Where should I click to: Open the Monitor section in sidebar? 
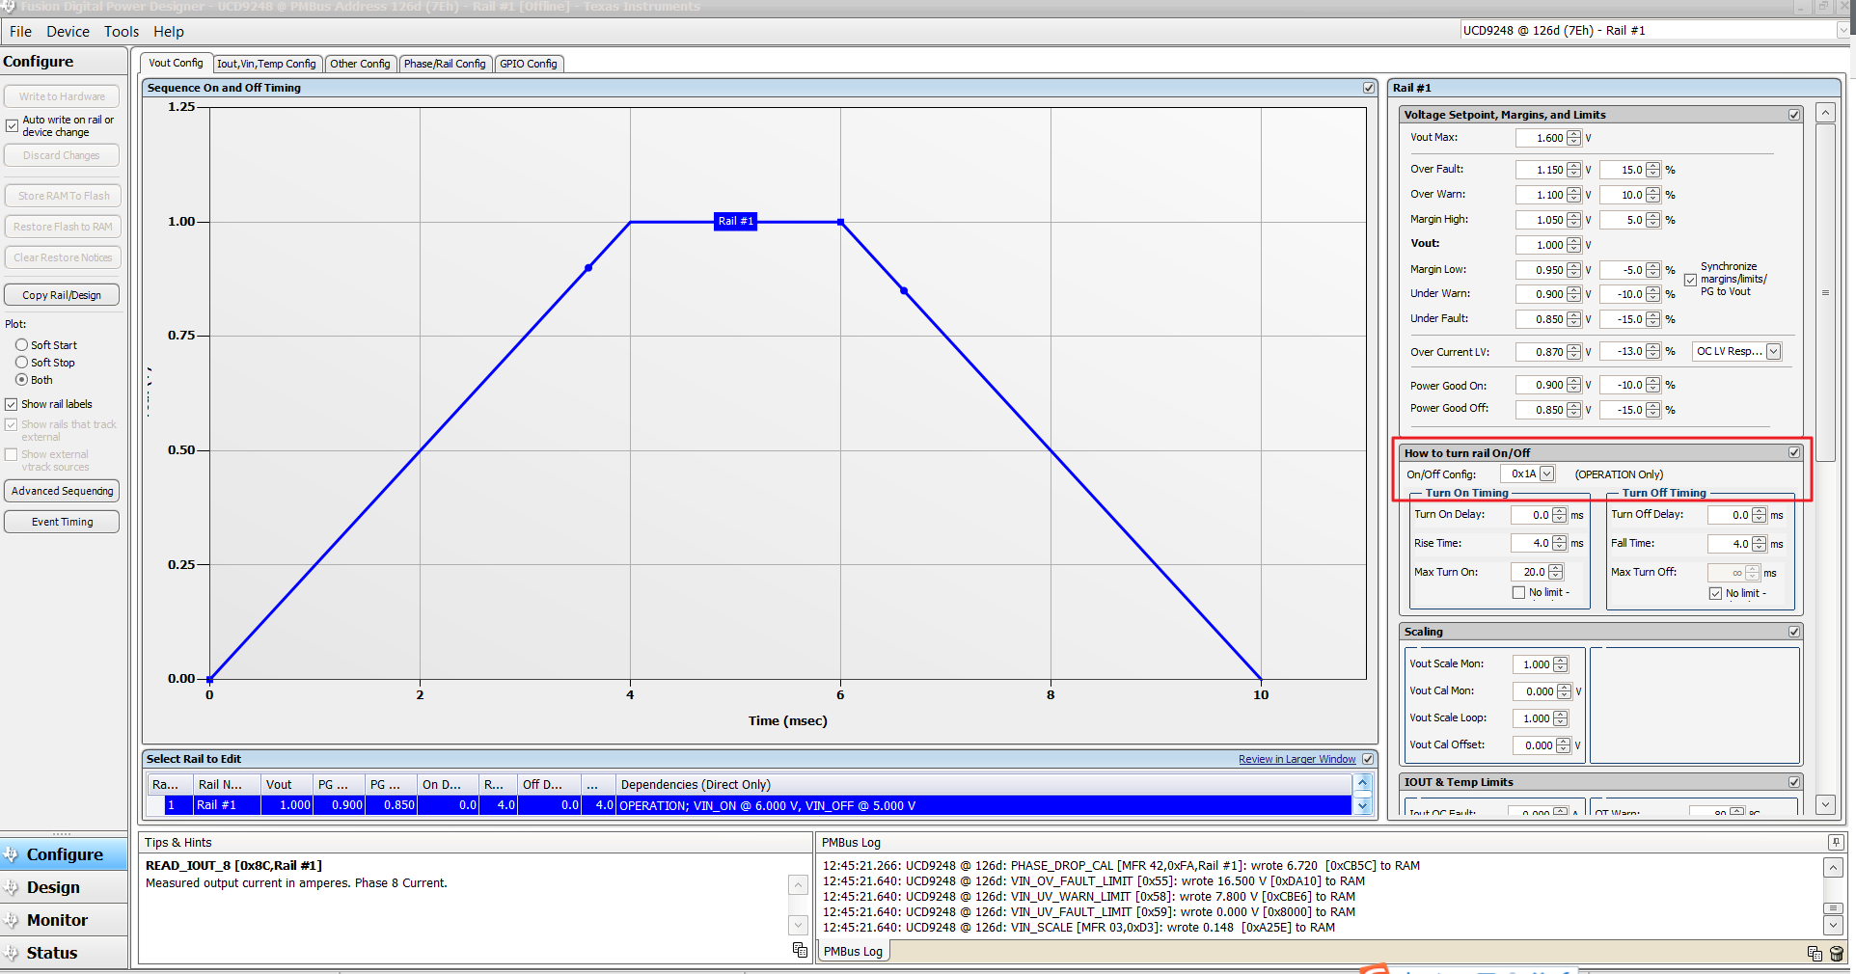click(x=64, y=920)
